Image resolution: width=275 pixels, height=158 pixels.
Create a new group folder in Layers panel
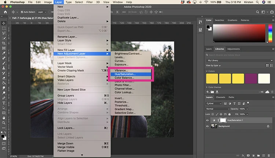[258, 155]
